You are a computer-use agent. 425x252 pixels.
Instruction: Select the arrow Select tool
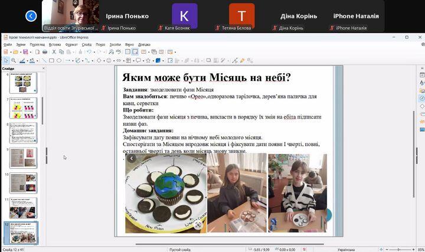tap(6, 60)
